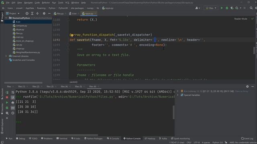Toggle fold marker at line 1193
Viewport: 257px width, 144px height.
pos(68,45)
